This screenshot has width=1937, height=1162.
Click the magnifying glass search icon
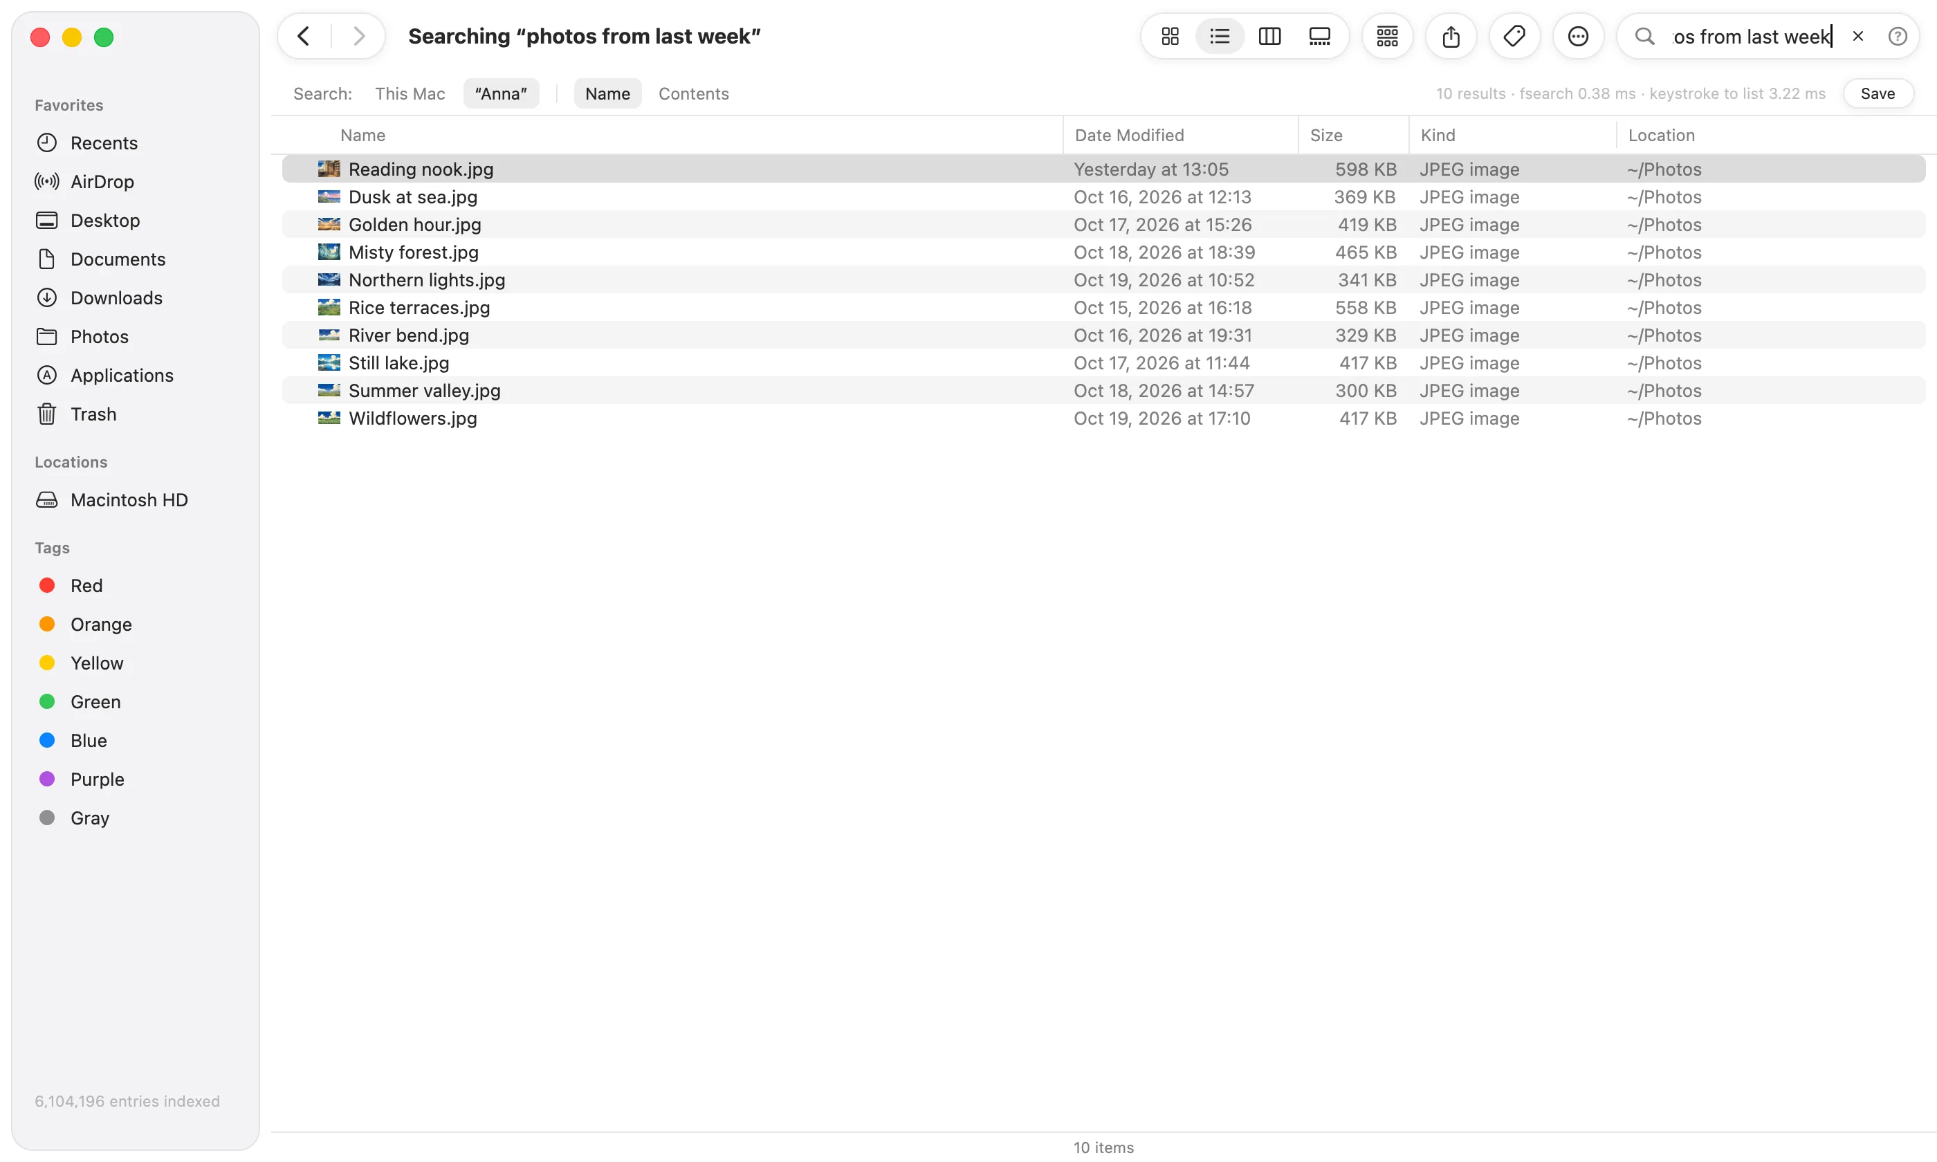[x=1645, y=36]
